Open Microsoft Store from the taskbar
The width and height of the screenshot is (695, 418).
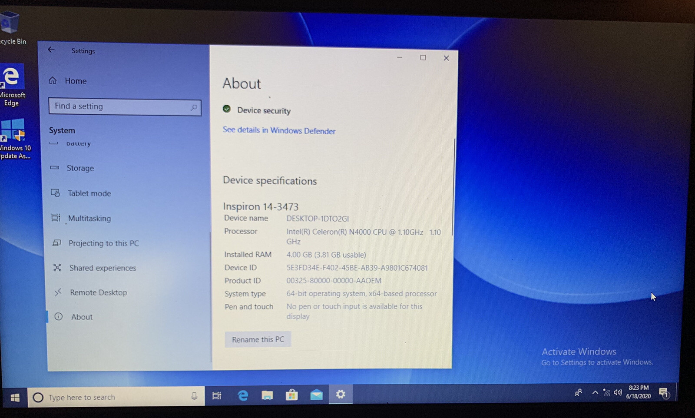pyautogui.click(x=292, y=395)
